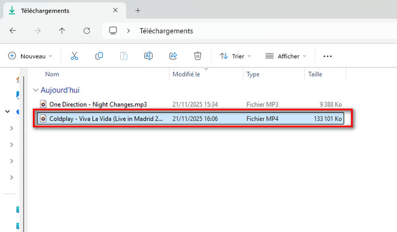Navigate back with the left arrow
Image resolution: width=397 pixels, height=232 pixels.
(13, 31)
